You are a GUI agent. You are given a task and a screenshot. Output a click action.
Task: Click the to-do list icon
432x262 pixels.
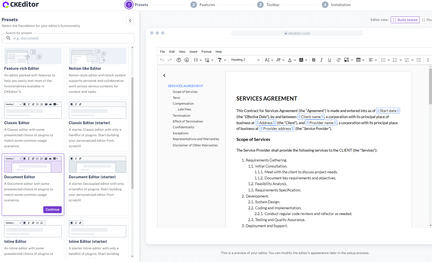point(419,60)
